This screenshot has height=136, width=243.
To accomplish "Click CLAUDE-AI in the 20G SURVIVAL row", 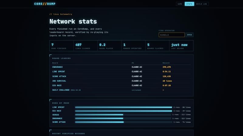I will [x=137, y=81].
